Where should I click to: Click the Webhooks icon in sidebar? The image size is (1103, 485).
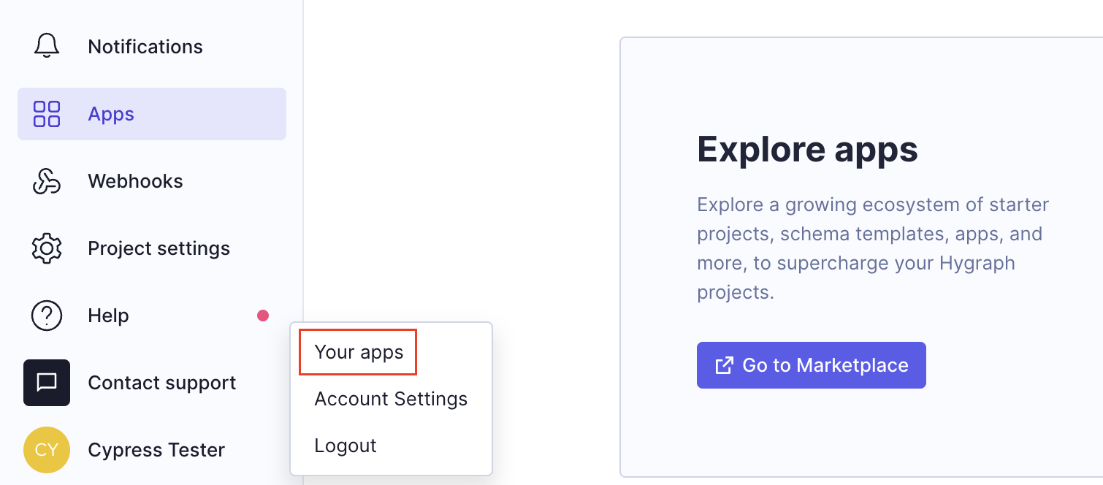[x=47, y=181]
